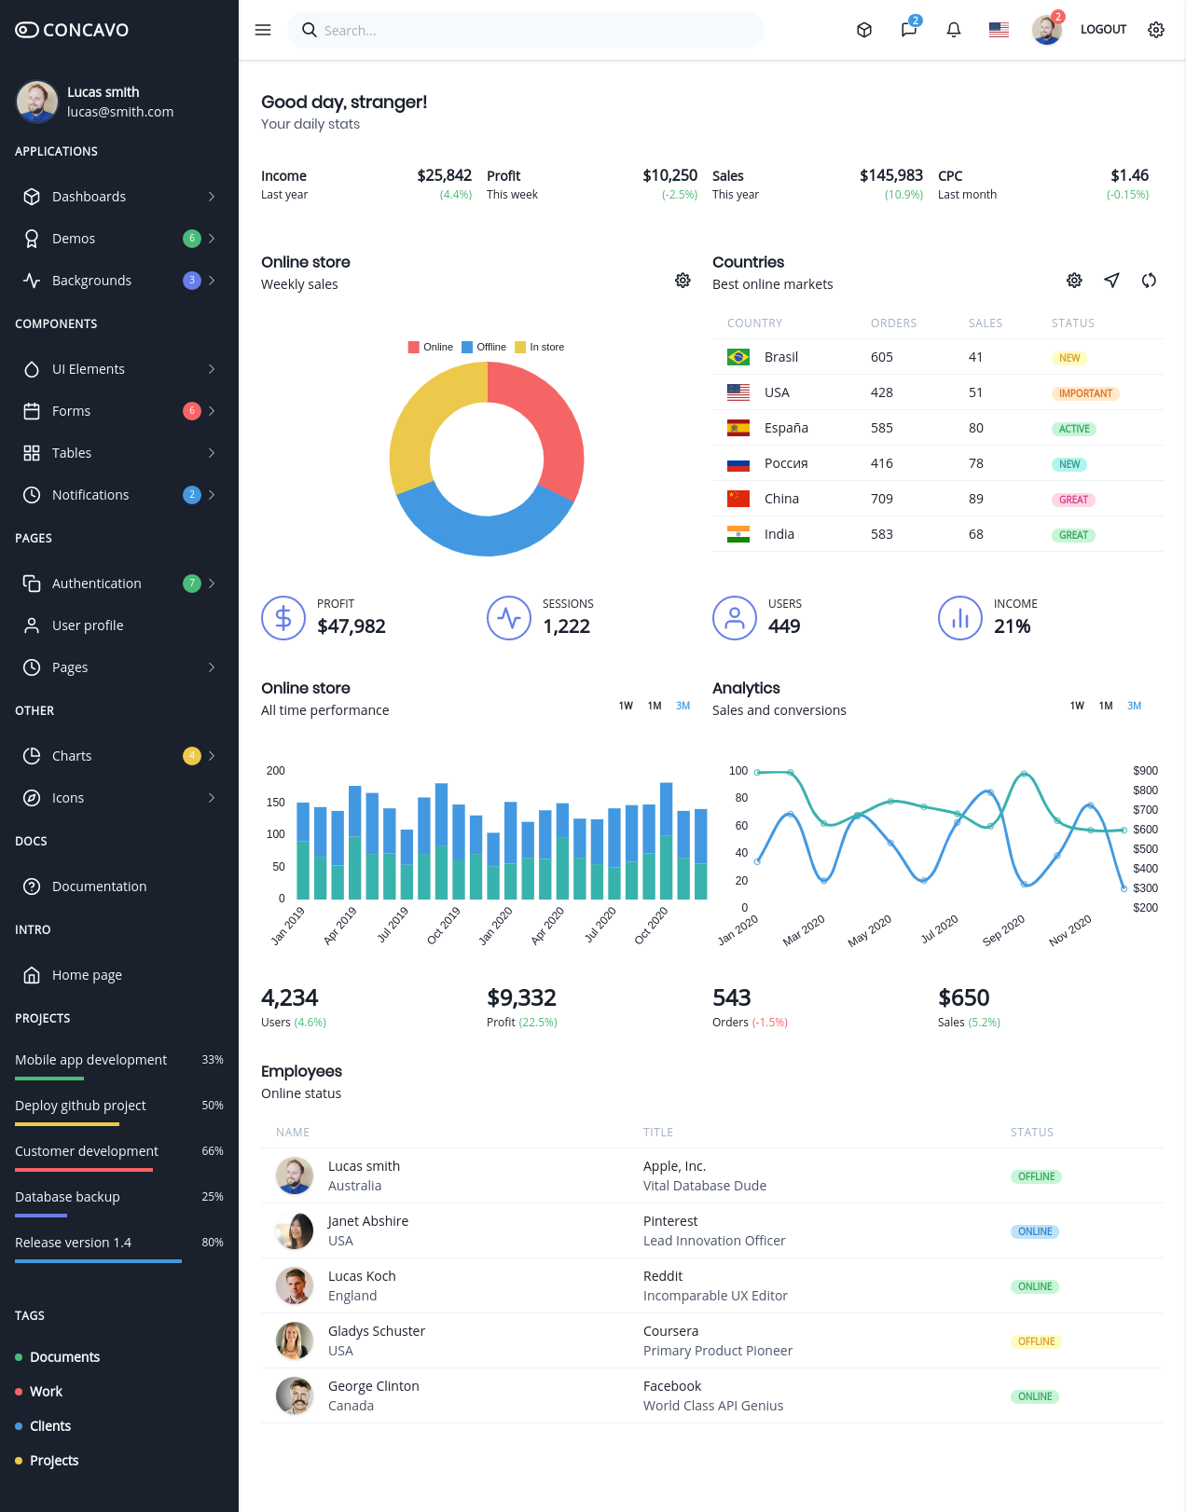Toggle the Offline legend series

point(484,347)
